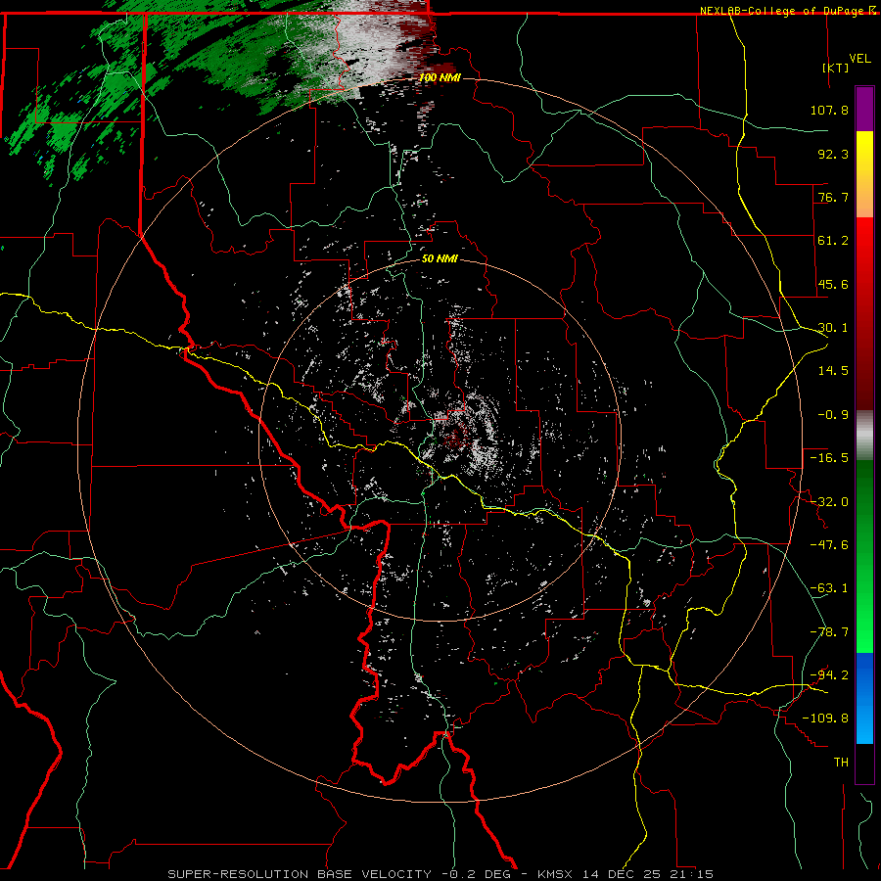Image resolution: width=881 pixels, height=881 pixels.
Task: Click the 45.6 velocity scale value
Action: point(833,284)
